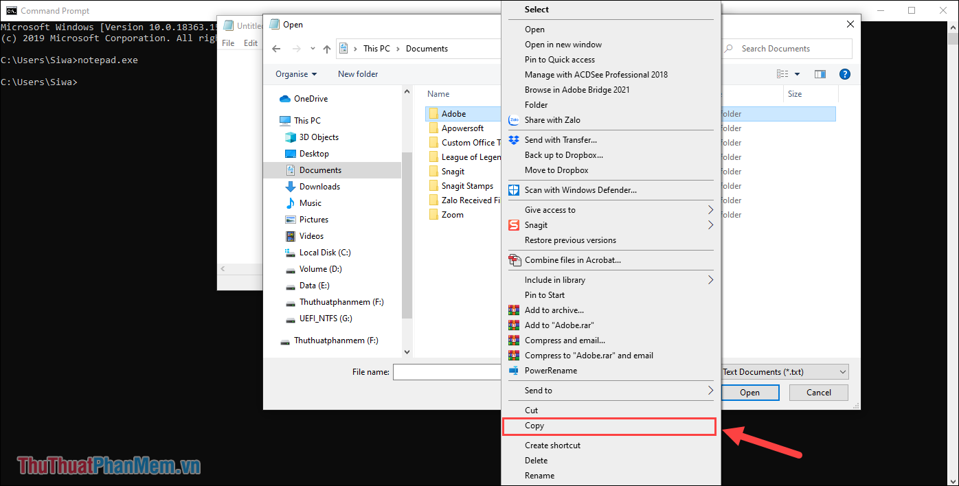Click the Snagit icon in the context menu
Viewport: 959px width, 486px height.
pyautogui.click(x=513, y=224)
